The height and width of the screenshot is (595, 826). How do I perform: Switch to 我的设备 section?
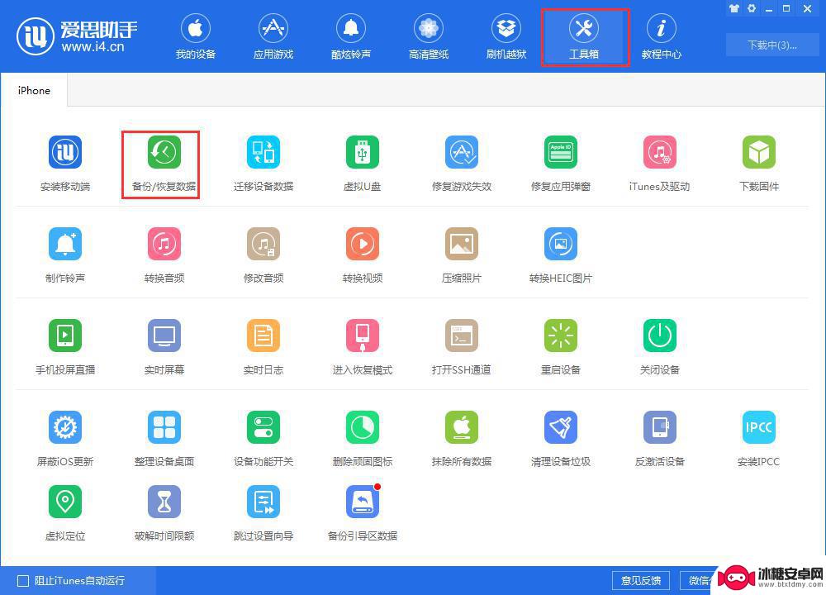(x=196, y=36)
